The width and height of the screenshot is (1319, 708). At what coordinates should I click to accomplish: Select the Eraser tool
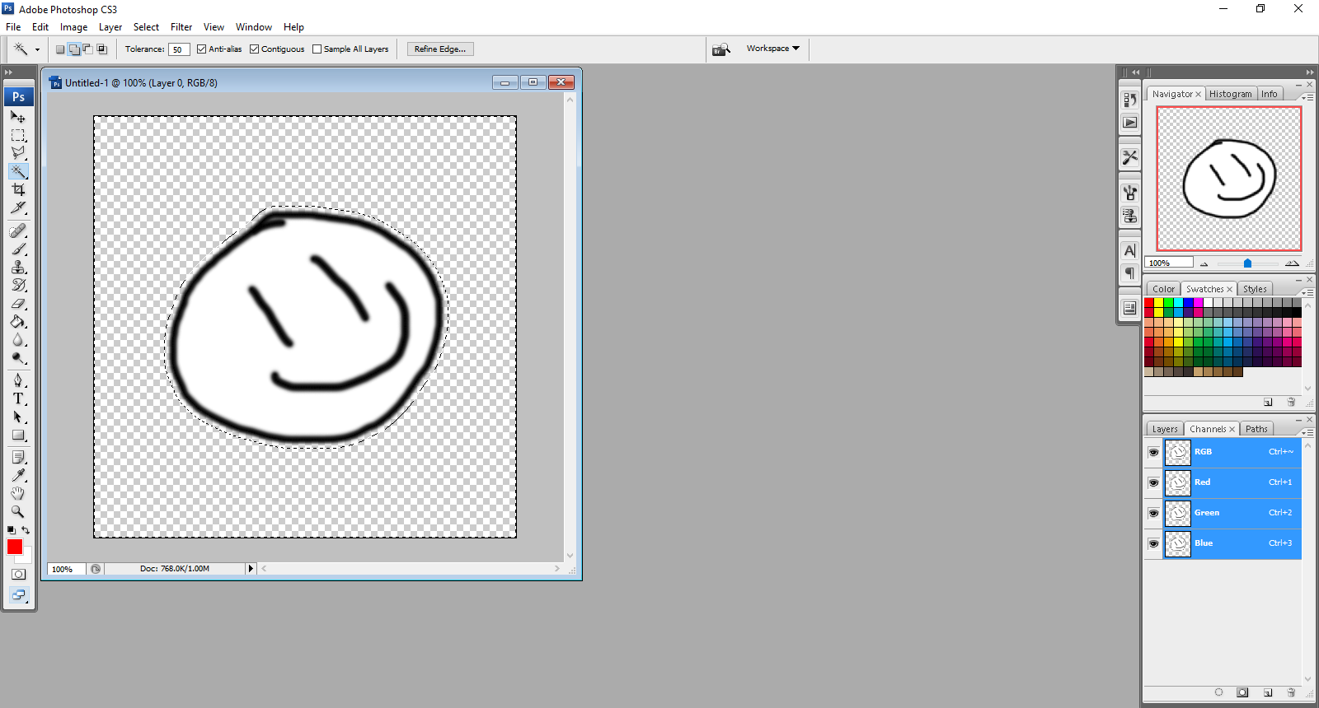[18, 304]
